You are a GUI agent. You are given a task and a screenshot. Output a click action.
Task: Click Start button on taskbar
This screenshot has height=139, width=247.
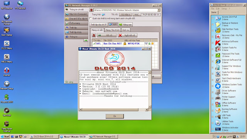(x=5, y=136)
